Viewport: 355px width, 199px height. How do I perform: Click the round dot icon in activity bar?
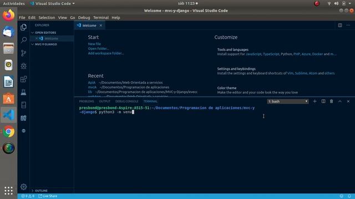[23, 131]
